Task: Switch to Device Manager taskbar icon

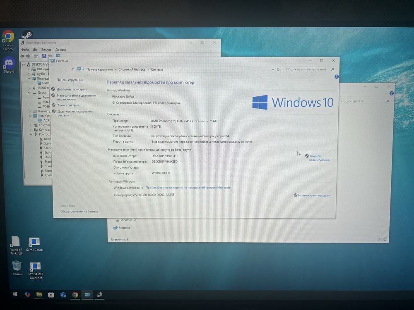Action: click(x=99, y=295)
